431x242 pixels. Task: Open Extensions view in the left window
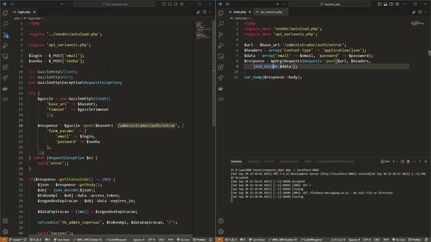[5, 67]
